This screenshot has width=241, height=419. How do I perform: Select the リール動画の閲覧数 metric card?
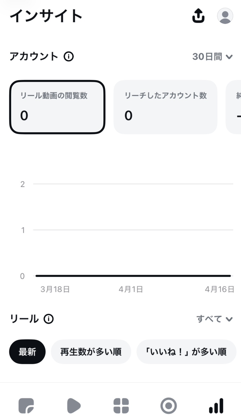57,107
